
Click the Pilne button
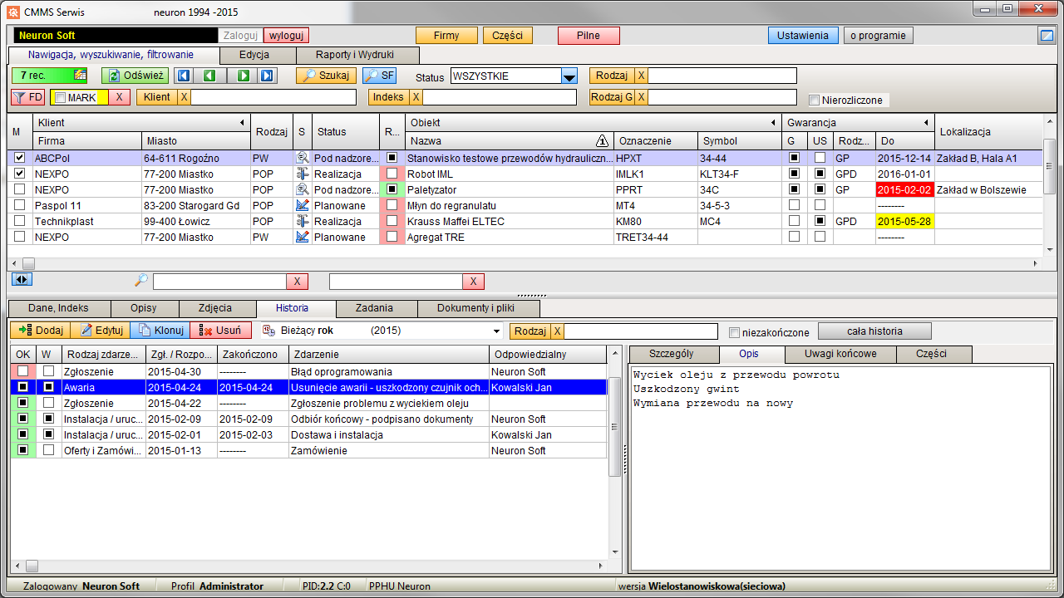point(589,36)
